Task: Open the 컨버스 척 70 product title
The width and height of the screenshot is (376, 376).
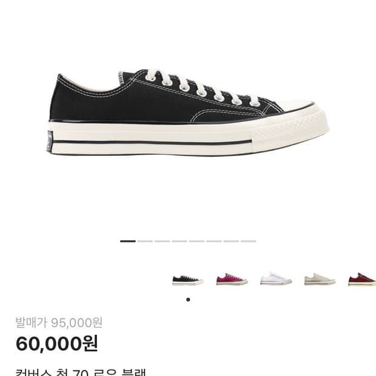Action: (81, 372)
